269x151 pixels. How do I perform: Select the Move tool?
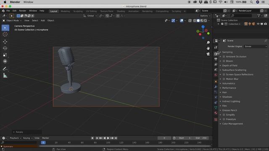coord(5,42)
